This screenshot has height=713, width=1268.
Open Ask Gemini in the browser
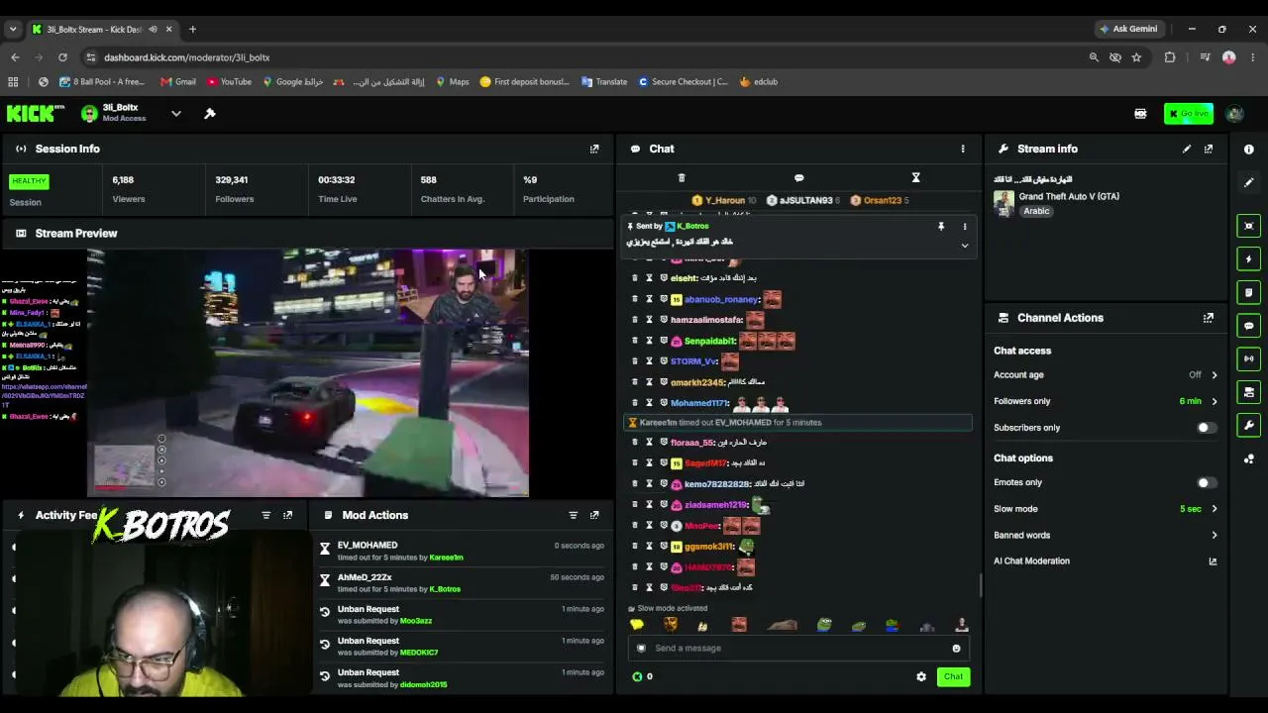click(1128, 29)
